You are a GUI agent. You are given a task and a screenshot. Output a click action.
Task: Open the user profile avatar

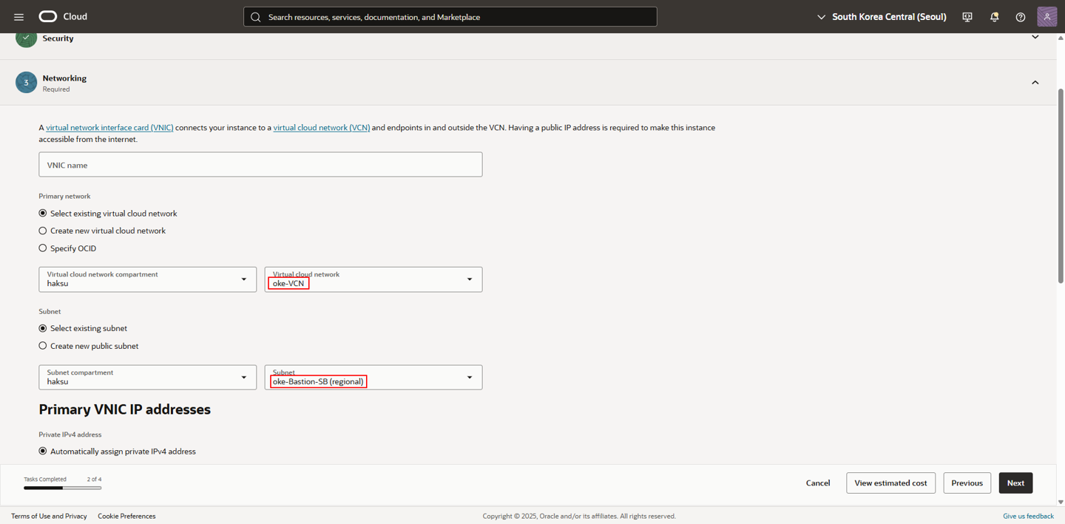click(1047, 16)
